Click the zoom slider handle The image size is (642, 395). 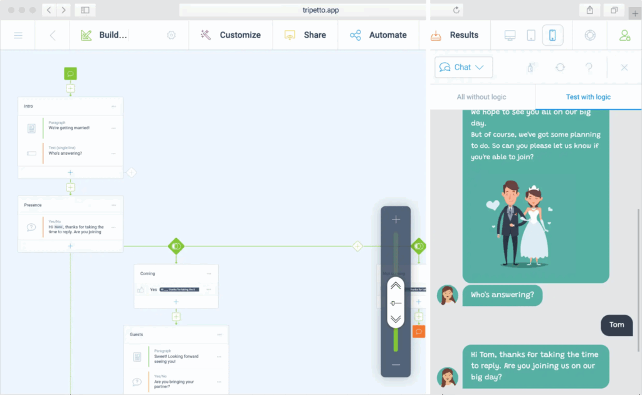pos(396,303)
